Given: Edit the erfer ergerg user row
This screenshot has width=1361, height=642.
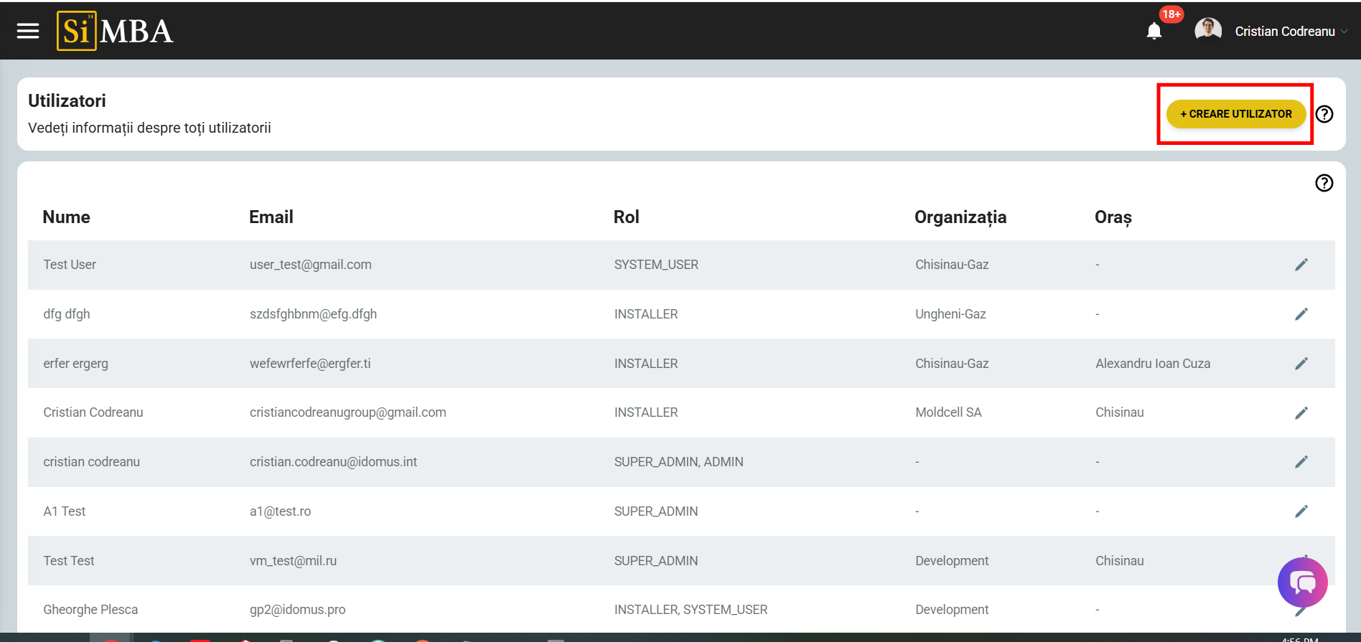Looking at the screenshot, I should (1301, 364).
